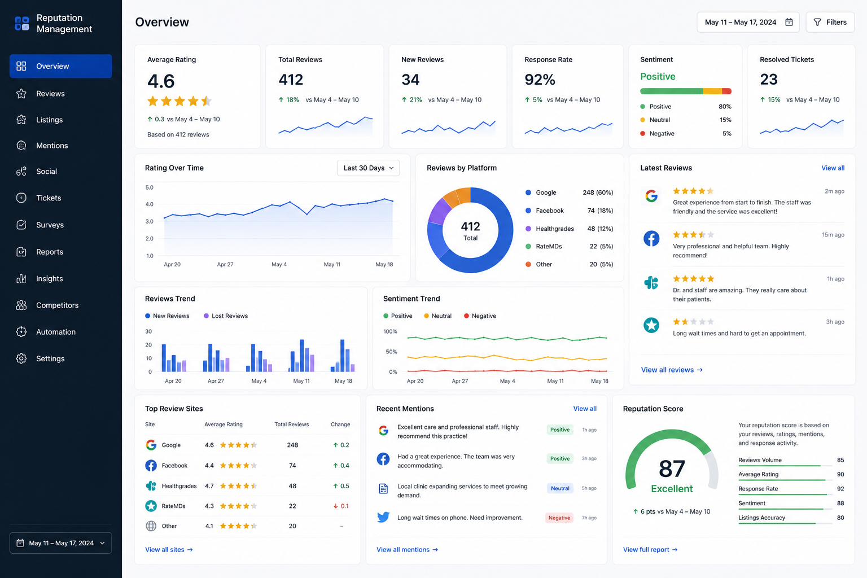The width and height of the screenshot is (867, 578).
Task: Toggle the New Reviews legend series
Action: click(167, 316)
